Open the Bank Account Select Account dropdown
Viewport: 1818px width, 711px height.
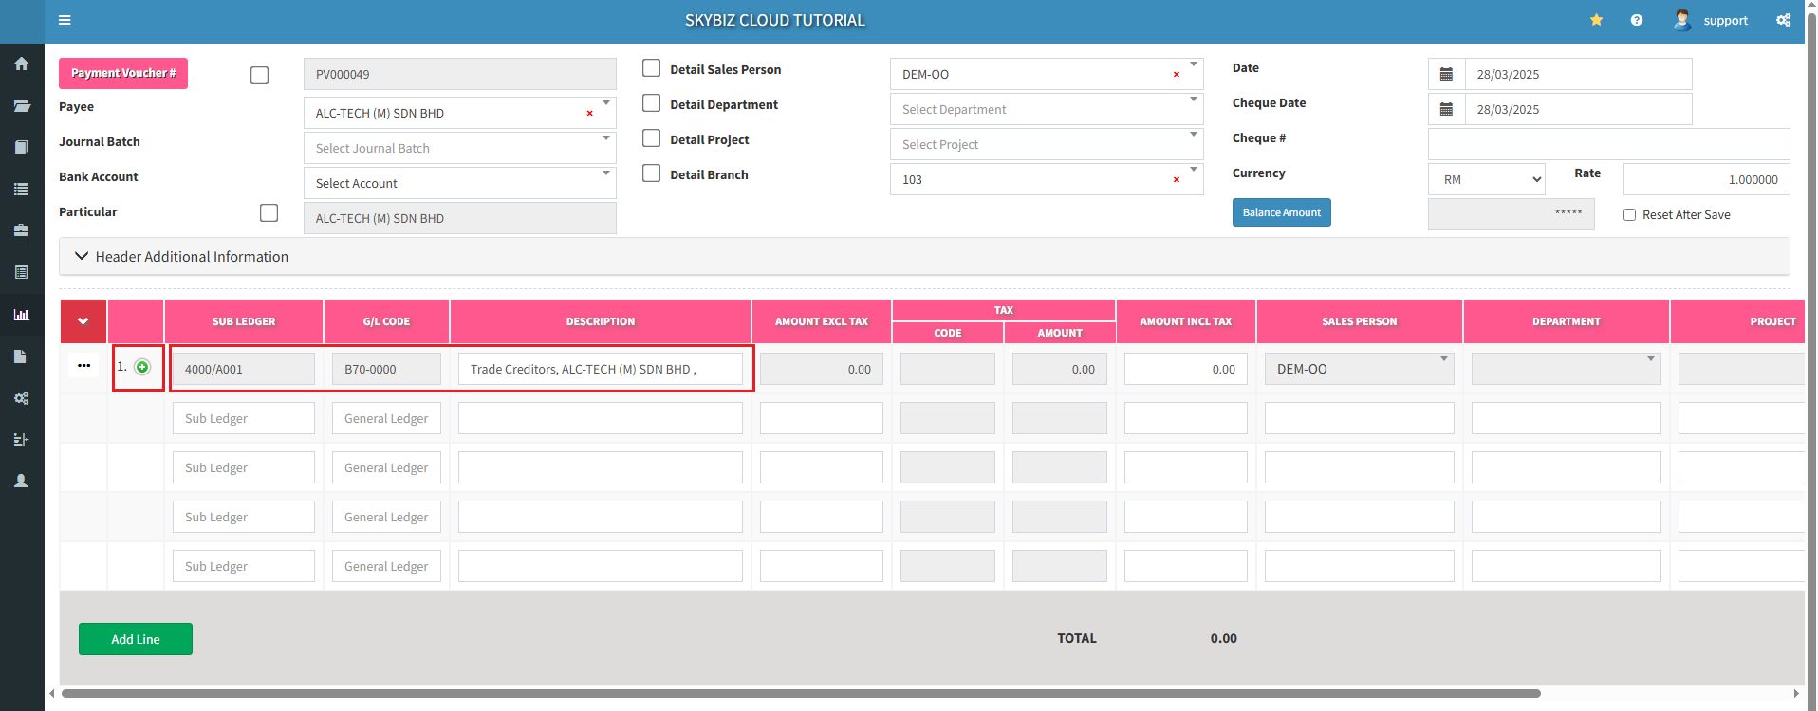click(459, 183)
